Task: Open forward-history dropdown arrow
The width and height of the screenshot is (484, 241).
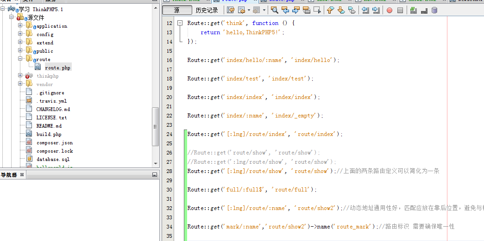Action: point(264,10)
